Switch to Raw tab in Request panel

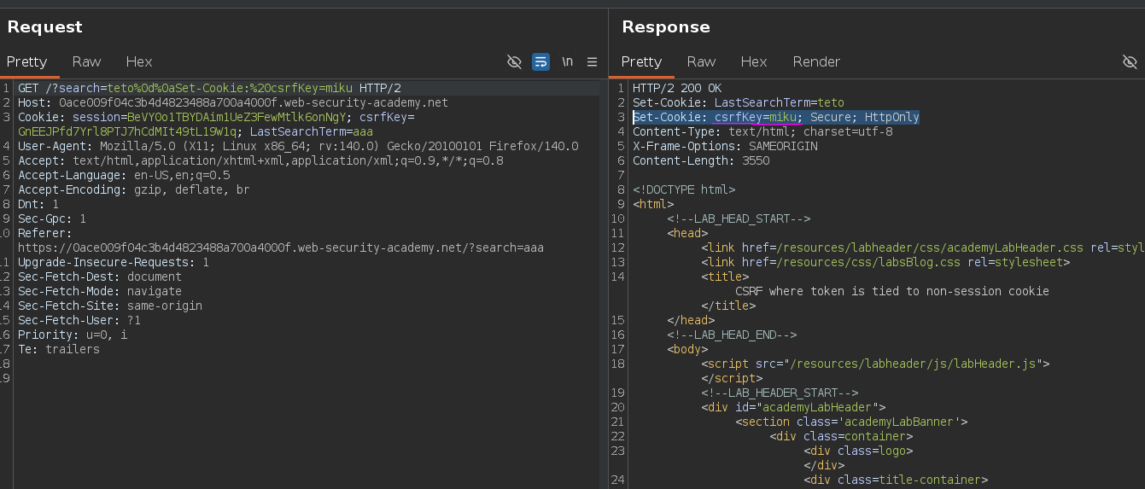coord(86,61)
